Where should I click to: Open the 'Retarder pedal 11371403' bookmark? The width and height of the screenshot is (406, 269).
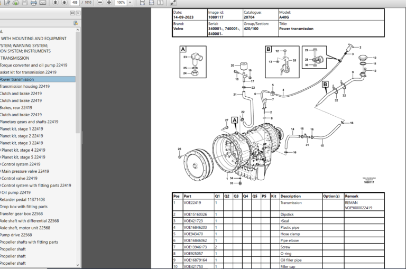pyautogui.click(x=23, y=200)
